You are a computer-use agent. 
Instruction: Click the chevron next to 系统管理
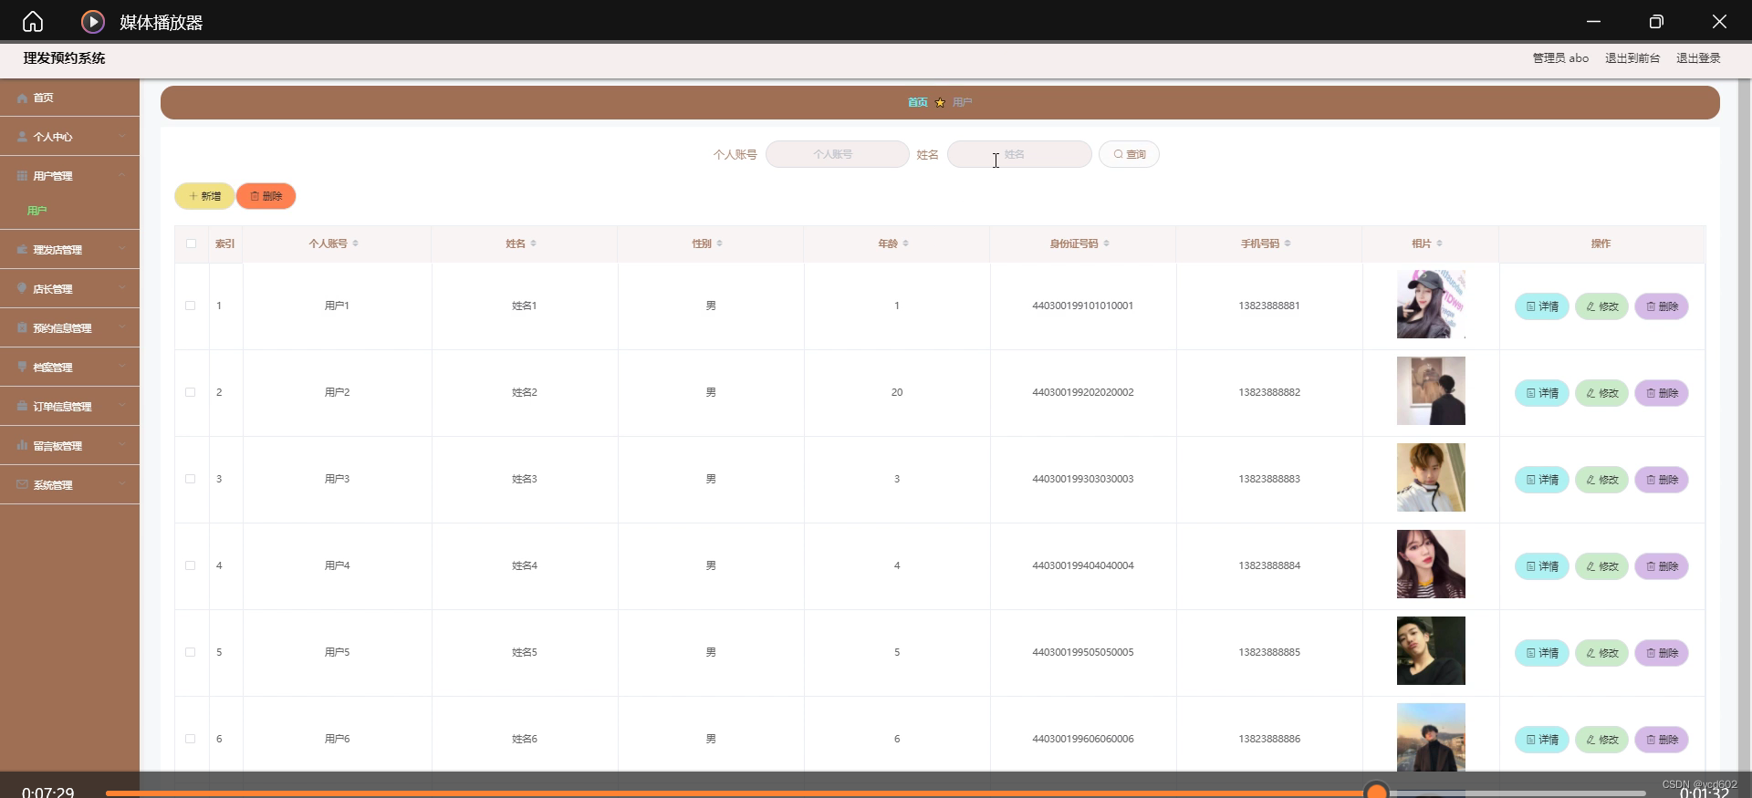(x=121, y=484)
